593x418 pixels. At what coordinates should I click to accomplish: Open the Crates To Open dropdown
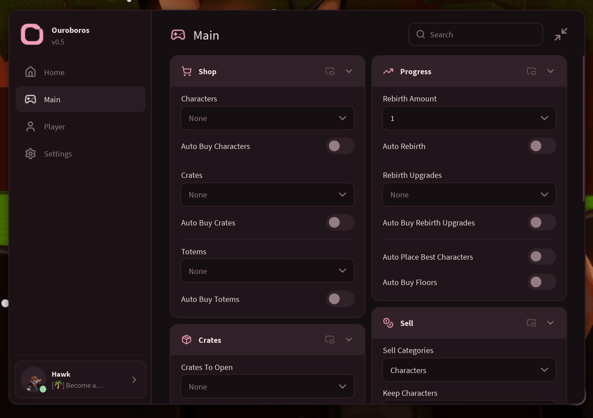click(268, 386)
